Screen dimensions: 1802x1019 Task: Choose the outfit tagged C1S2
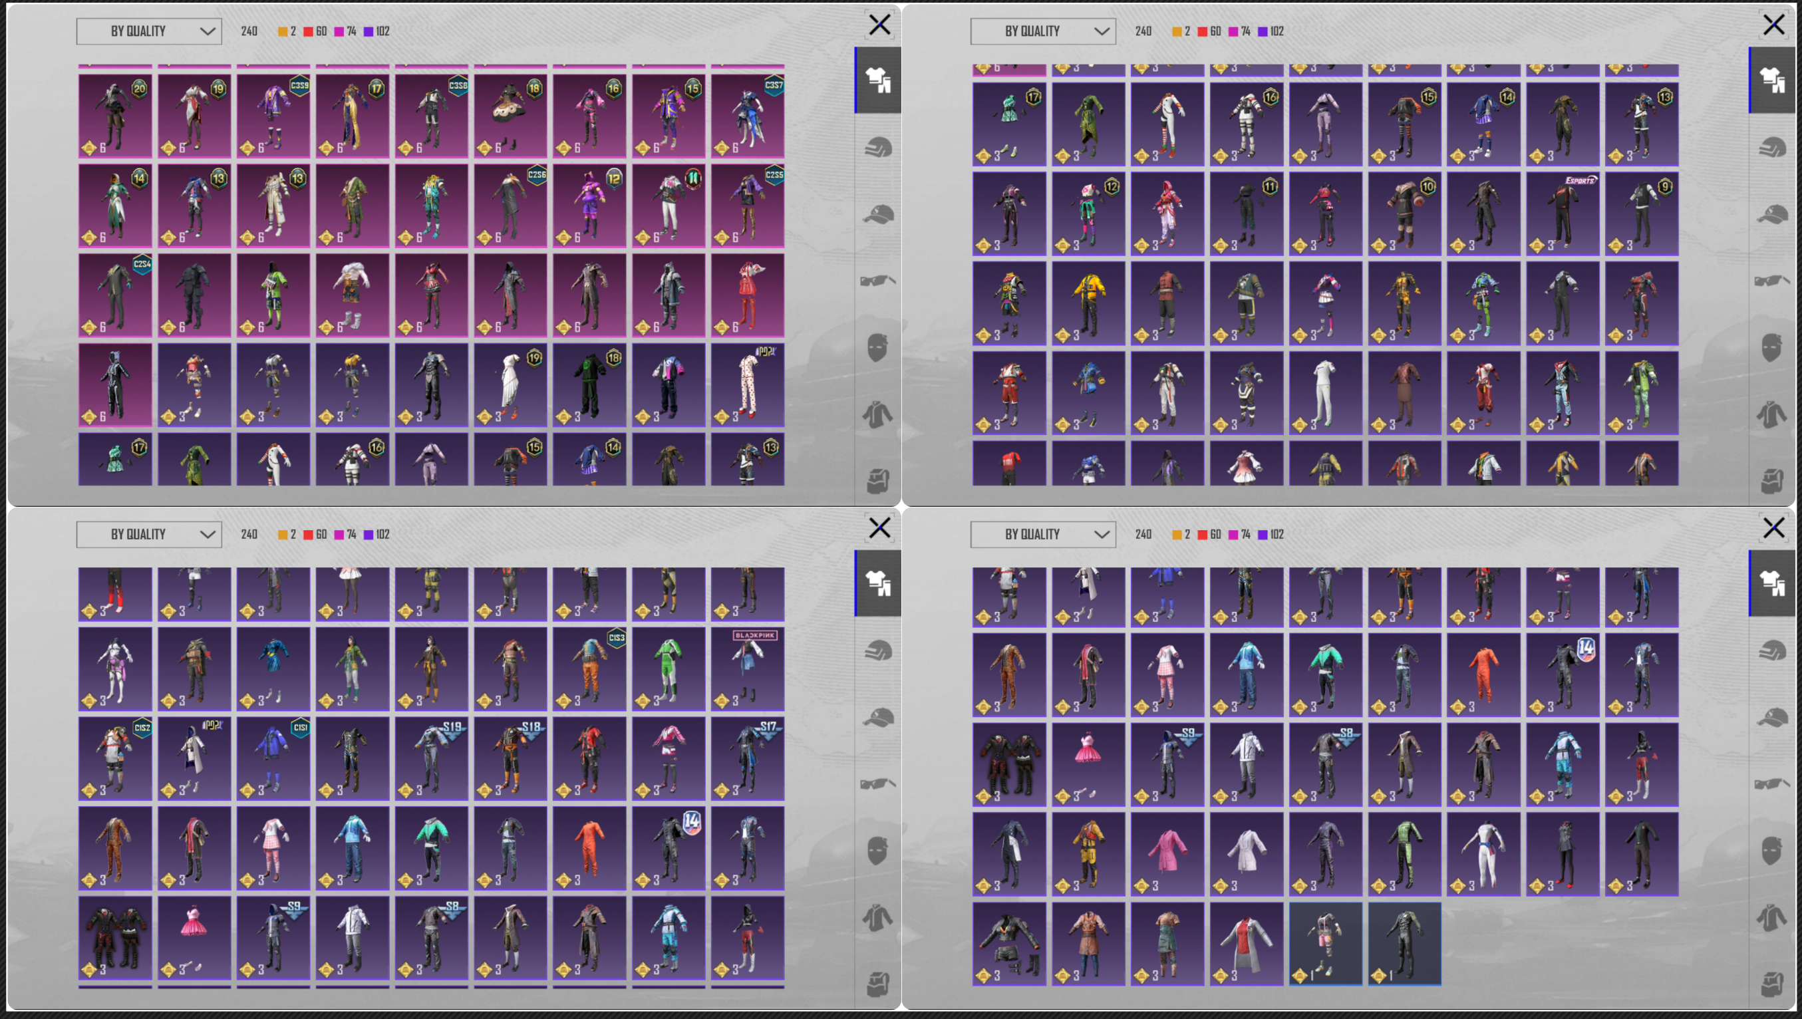coord(115,760)
